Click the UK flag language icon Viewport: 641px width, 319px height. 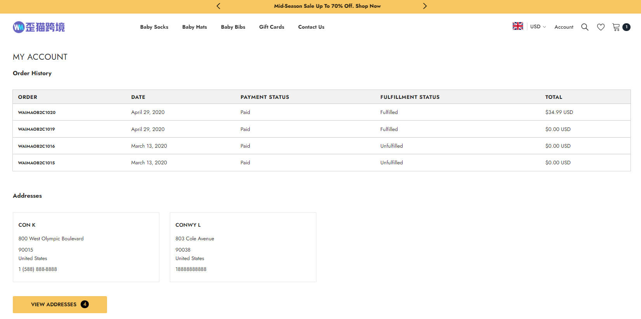(x=518, y=26)
